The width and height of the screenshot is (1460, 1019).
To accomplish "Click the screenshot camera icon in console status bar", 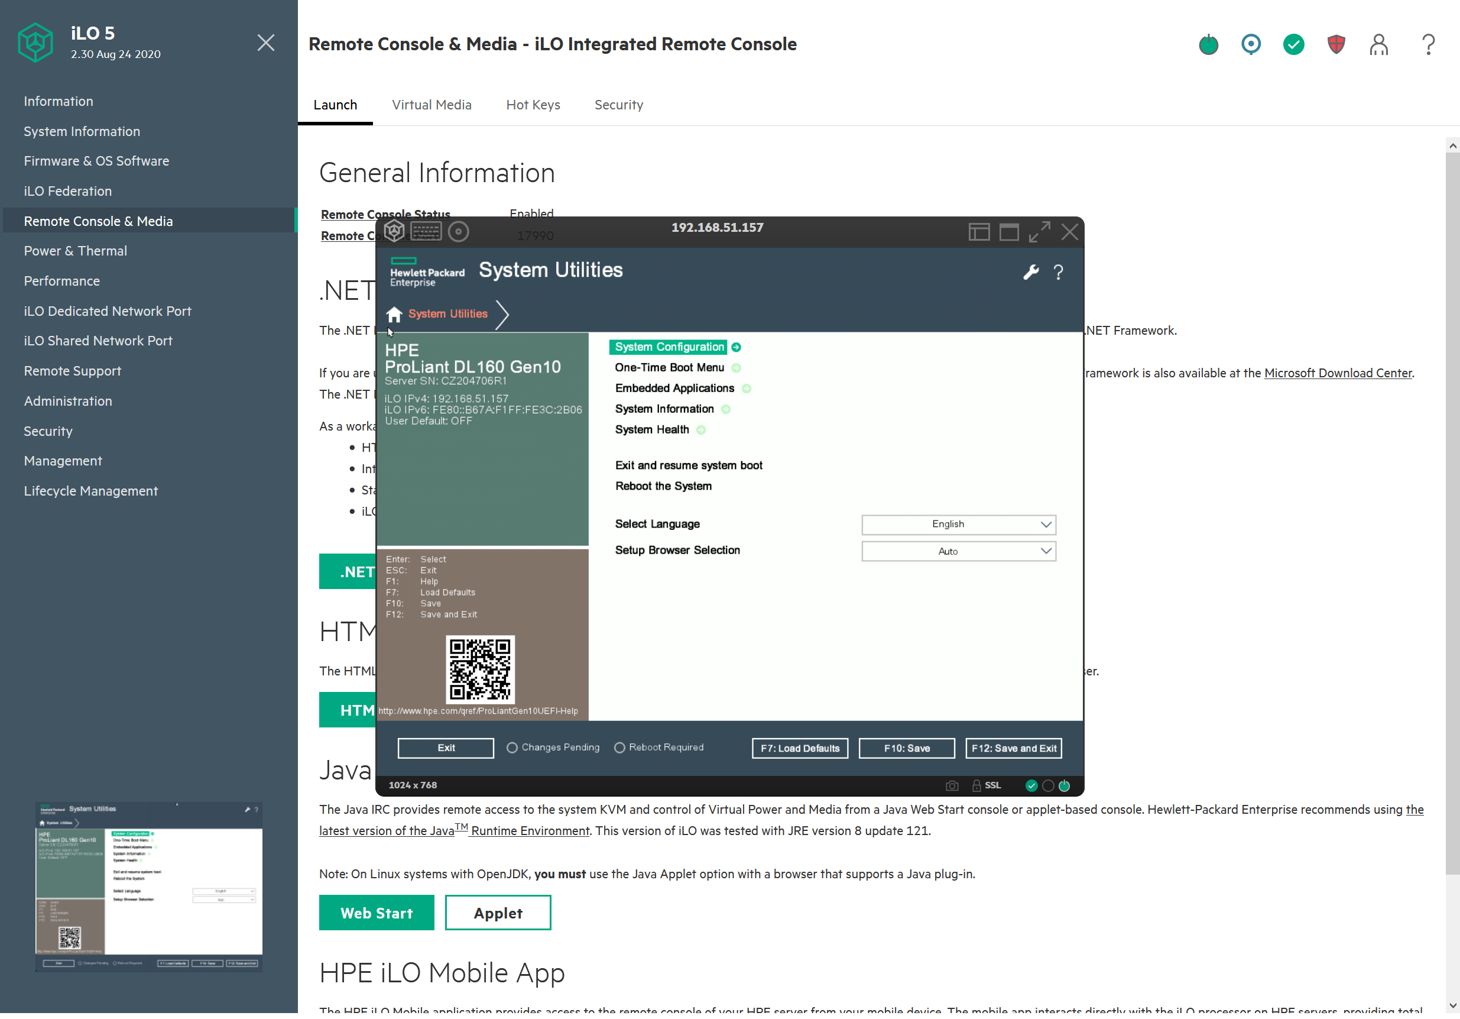I will (952, 785).
